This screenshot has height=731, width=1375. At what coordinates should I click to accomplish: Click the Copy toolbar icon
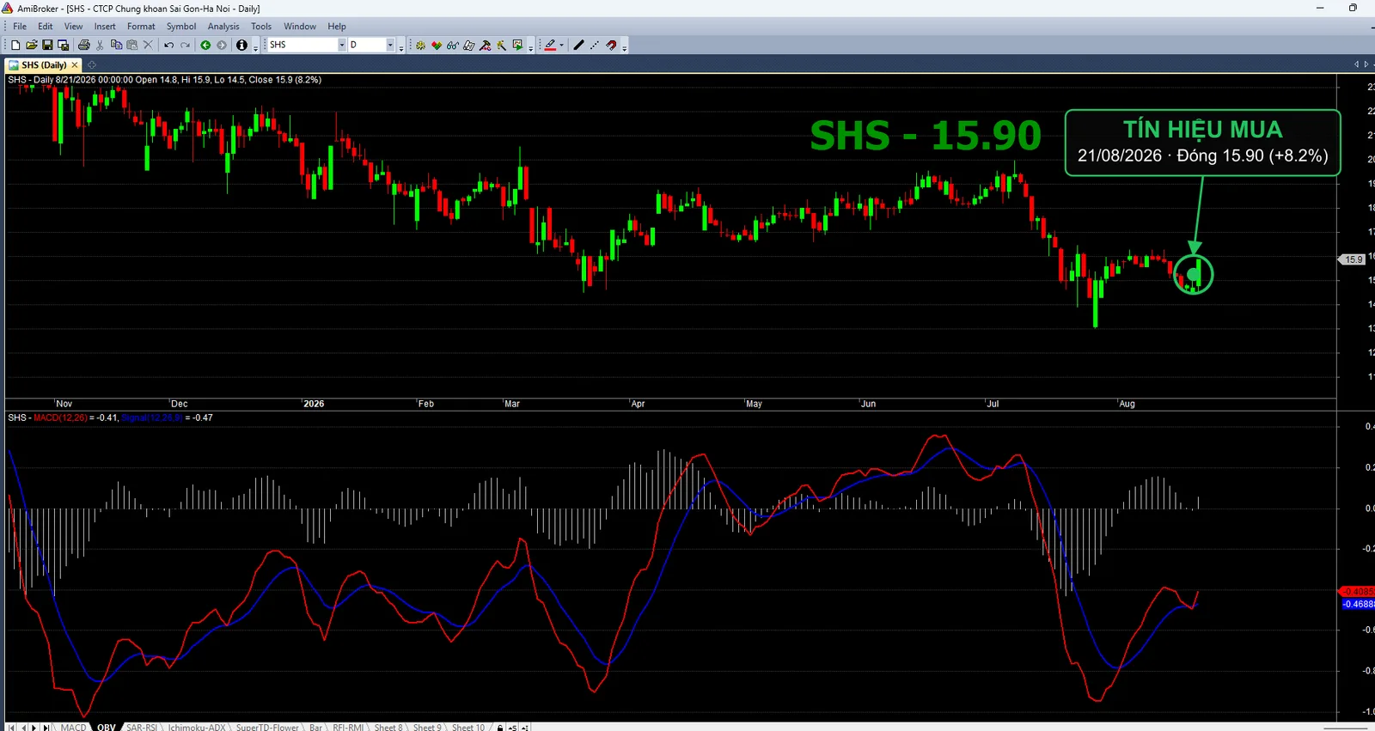click(x=116, y=45)
